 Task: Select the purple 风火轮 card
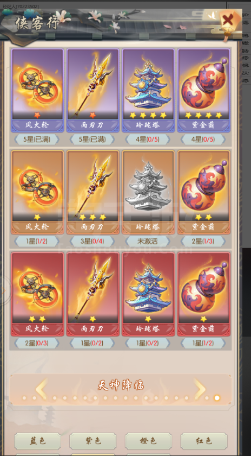click(37, 90)
